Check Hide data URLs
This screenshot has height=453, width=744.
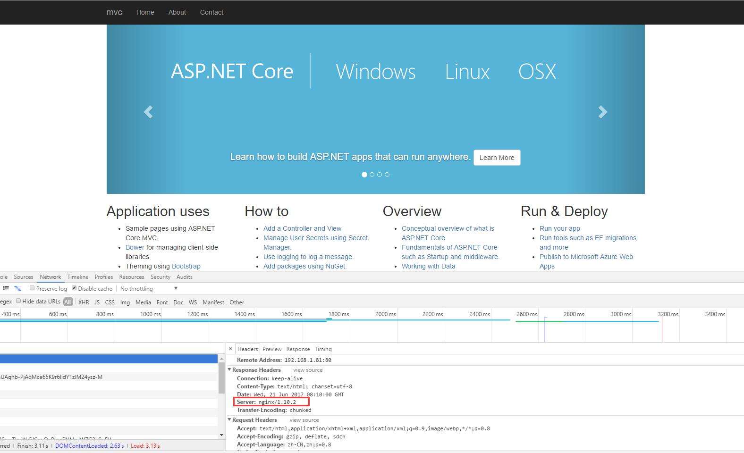(x=18, y=301)
